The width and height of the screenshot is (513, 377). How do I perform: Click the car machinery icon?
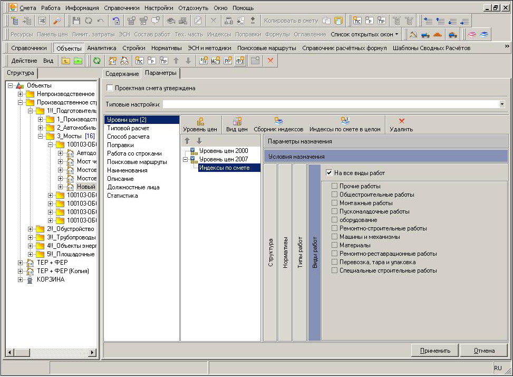pos(452,34)
